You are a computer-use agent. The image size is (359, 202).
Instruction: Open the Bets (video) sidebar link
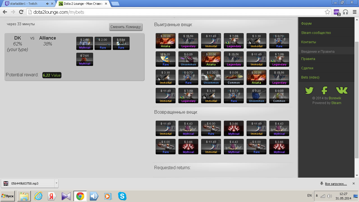pyautogui.click(x=310, y=77)
